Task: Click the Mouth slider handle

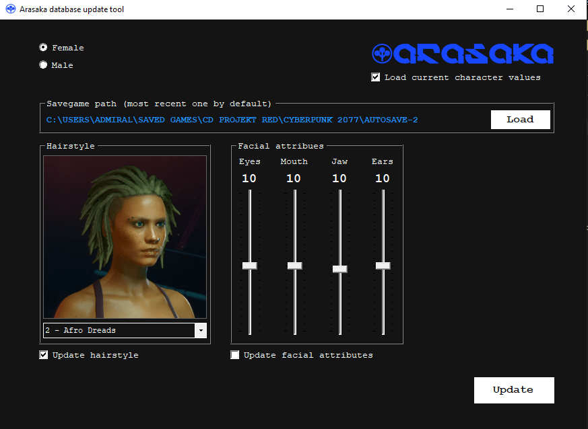Action: tap(294, 266)
